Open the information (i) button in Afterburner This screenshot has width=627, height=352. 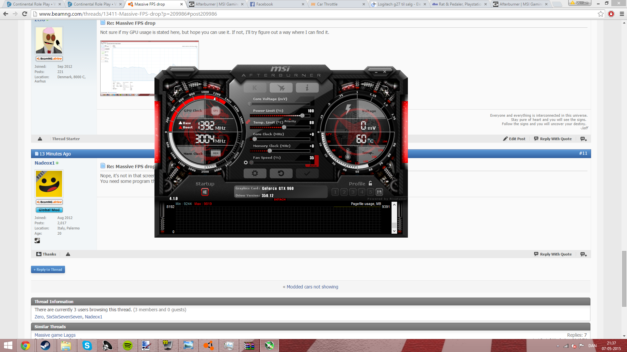click(307, 88)
